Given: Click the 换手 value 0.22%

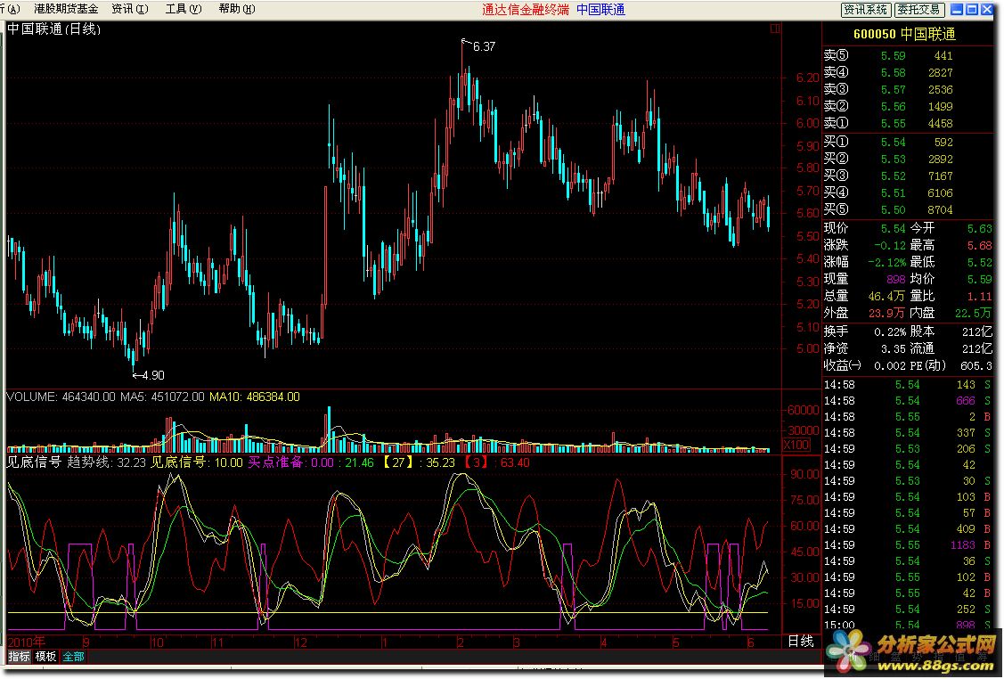Looking at the screenshot, I should click(890, 331).
